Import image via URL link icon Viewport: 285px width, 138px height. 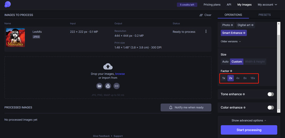(x=116, y=86)
